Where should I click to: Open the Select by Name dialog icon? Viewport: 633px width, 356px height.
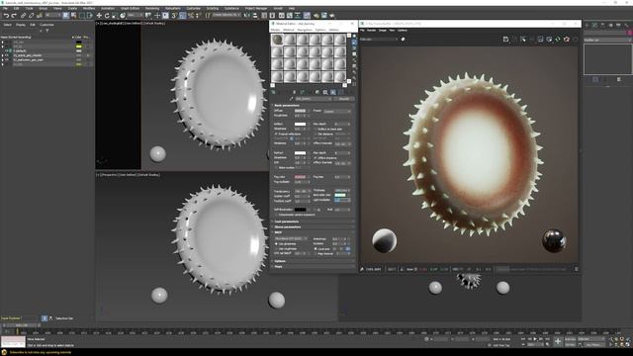[73, 16]
